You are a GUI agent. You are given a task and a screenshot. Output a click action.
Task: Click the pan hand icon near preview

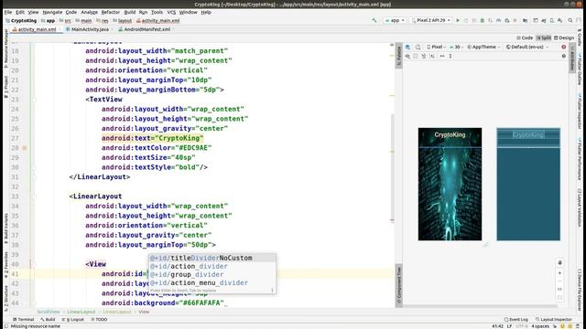[x=559, y=262]
